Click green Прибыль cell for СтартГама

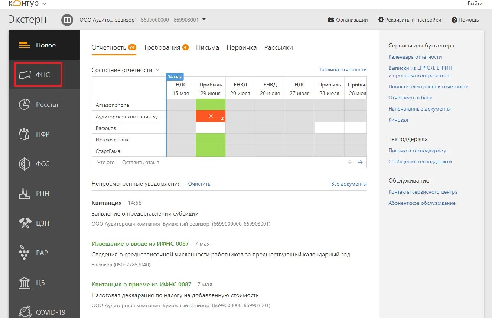pos(211,151)
